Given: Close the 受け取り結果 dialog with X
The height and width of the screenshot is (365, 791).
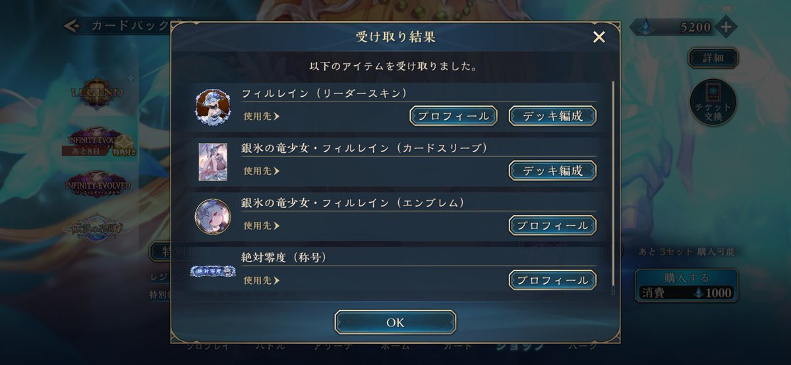Looking at the screenshot, I should [x=599, y=37].
